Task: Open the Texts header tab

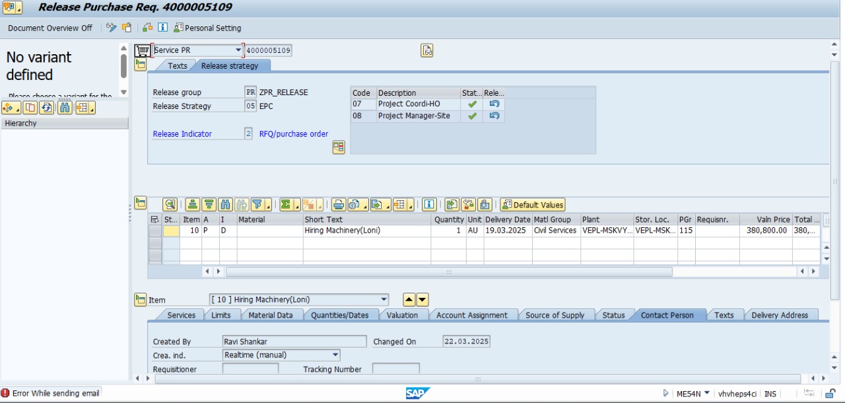Action: click(x=177, y=66)
